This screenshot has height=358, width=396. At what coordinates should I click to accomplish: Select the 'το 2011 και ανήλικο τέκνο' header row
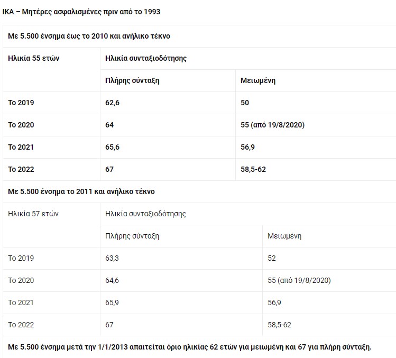click(81, 191)
